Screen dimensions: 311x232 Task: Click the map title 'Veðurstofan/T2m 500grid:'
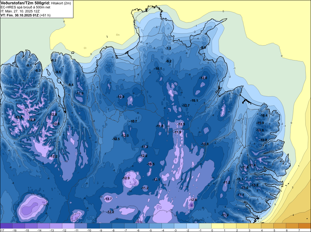point(26,3)
